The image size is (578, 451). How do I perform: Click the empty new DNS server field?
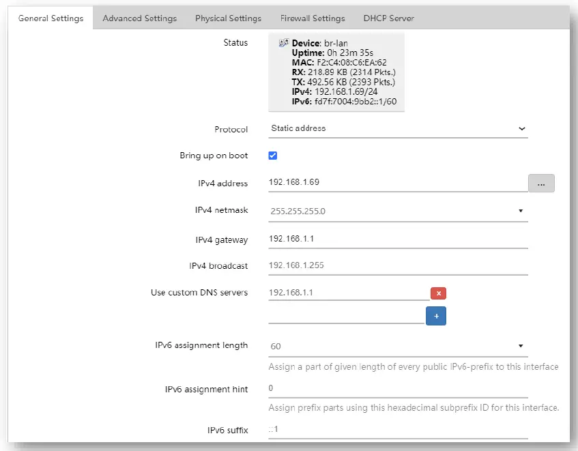346,316
